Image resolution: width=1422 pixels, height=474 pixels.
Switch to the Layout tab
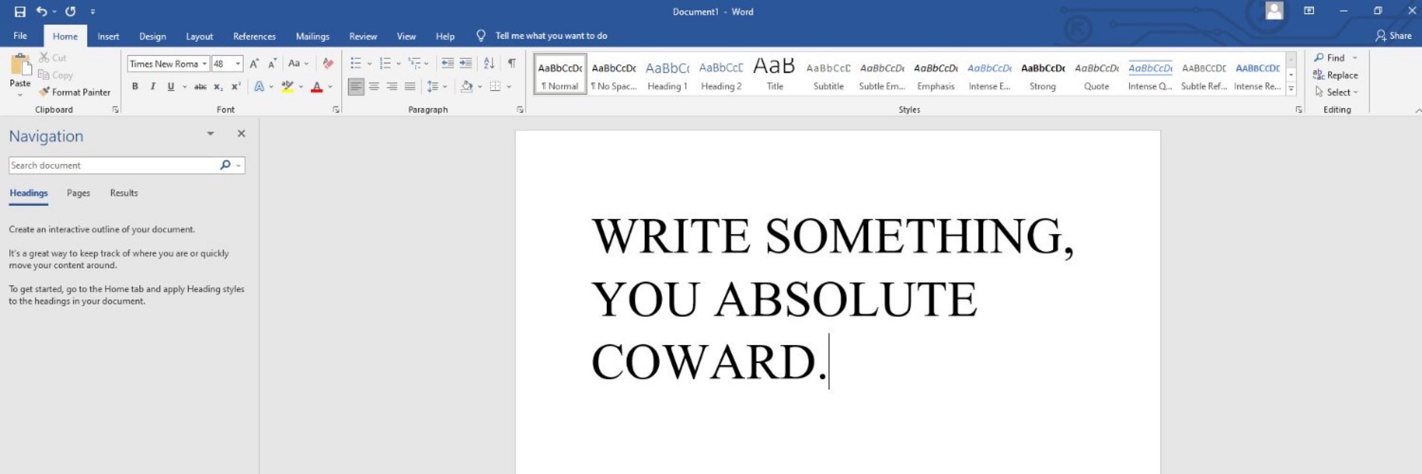pyautogui.click(x=199, y=36)
